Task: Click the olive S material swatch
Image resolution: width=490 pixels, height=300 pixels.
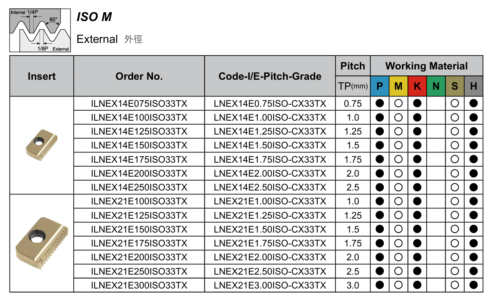Action: tap(455, 86)
